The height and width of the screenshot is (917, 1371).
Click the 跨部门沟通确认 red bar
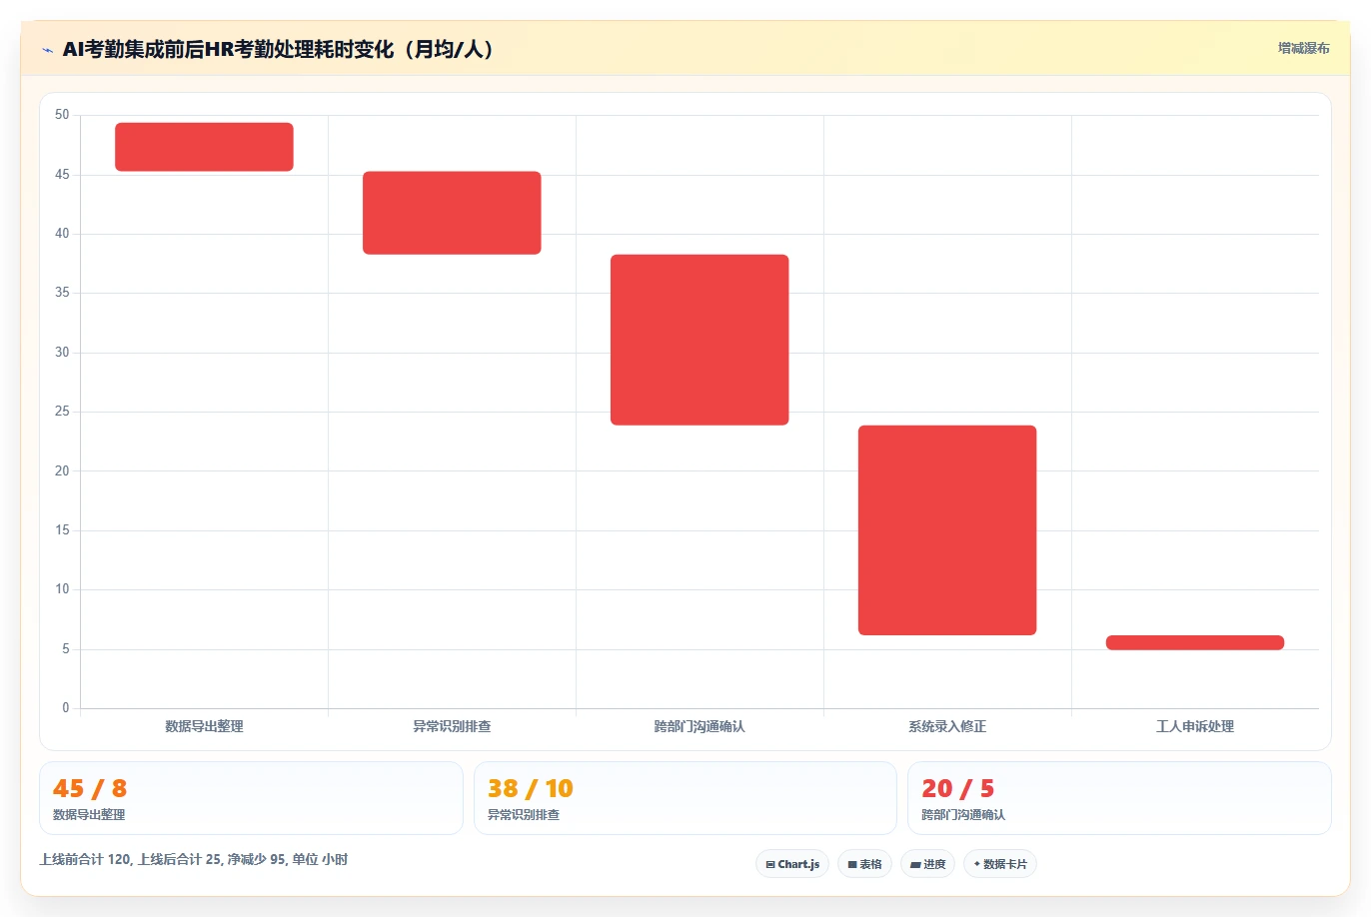(x=699, y=340)
